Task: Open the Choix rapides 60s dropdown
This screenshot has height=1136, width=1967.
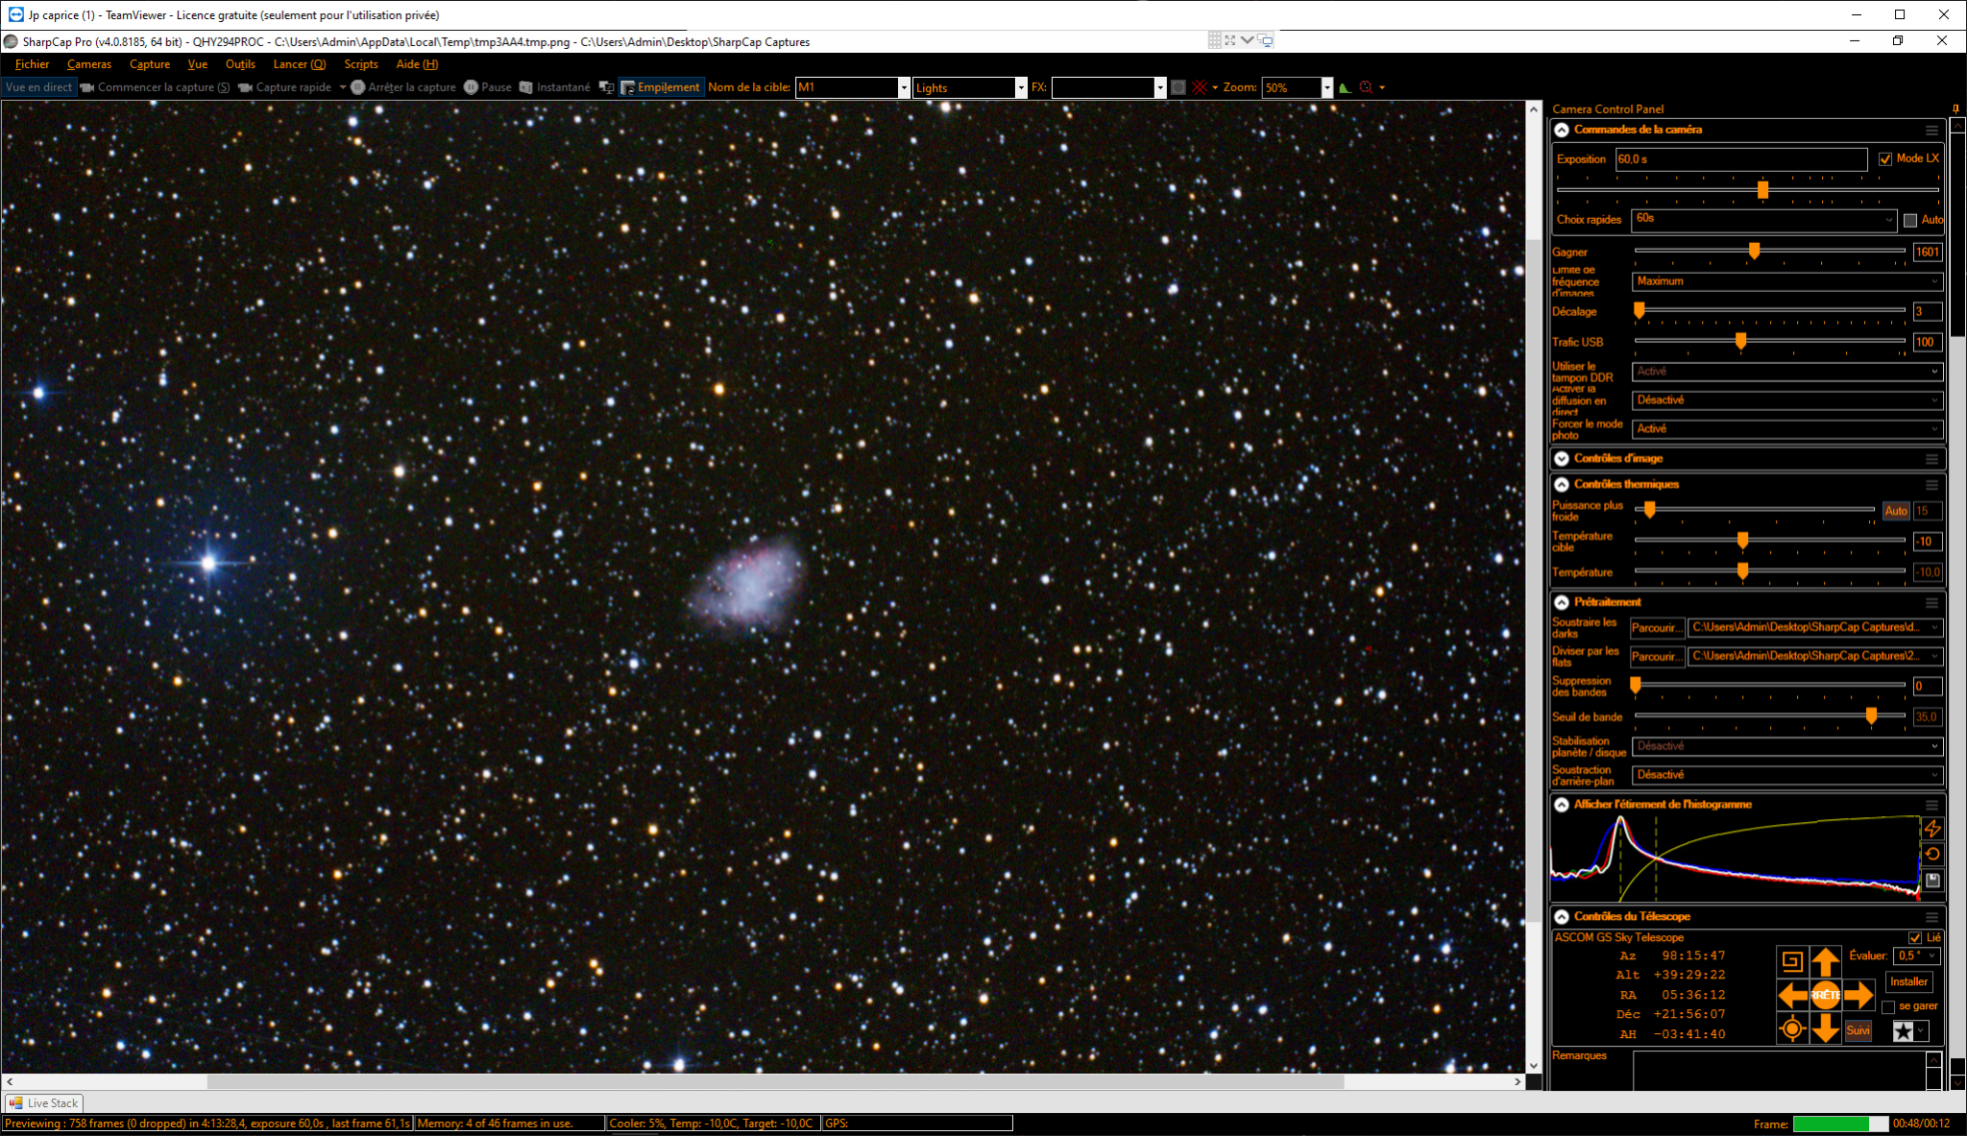Action: 1764,220
